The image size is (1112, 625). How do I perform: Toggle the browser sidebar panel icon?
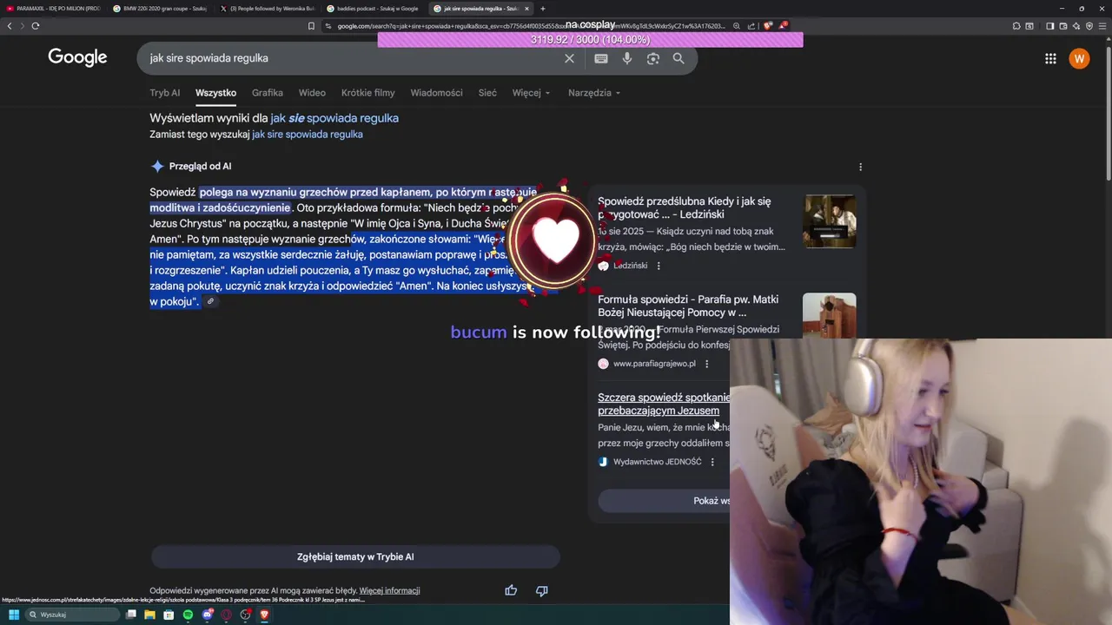1049,26
